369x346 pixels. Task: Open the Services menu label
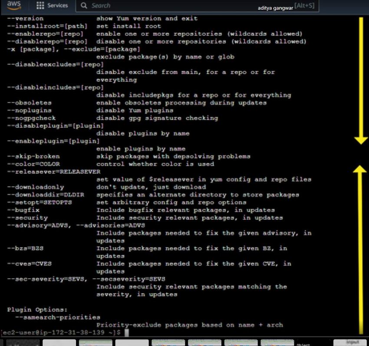[x=57, y=5]
